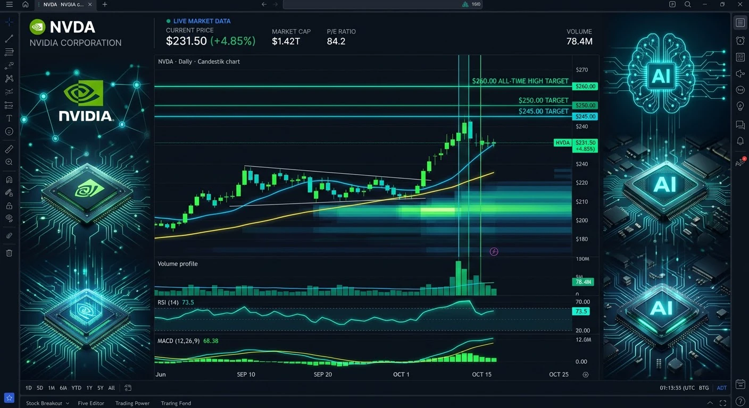Open the calendar icon in right sidebar
Image resolution: width=749 pixels, height=408 pixels.
pos(740,384)
